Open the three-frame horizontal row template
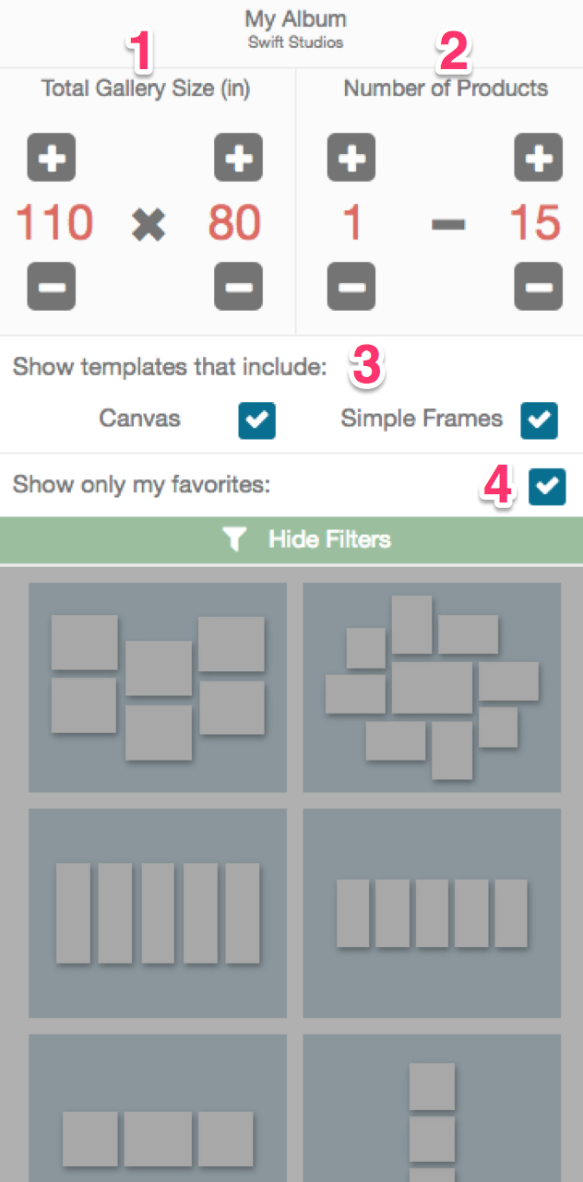The height and width of the screenshot is (1182, 583). click(x=158, y=1108)
